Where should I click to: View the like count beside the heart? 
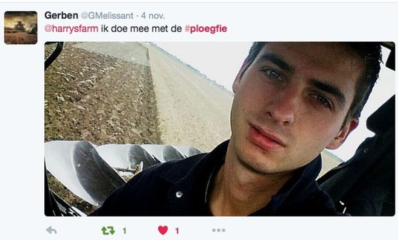click(x=177, y=231)
